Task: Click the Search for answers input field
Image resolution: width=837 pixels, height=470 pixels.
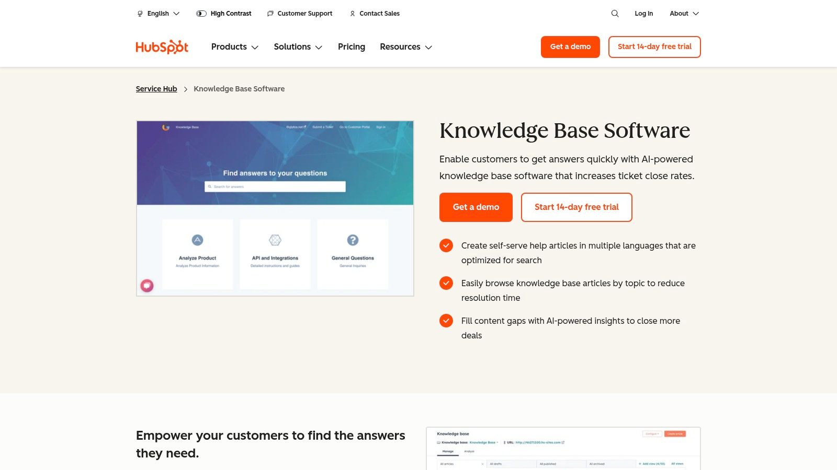Action: point(275,186)
